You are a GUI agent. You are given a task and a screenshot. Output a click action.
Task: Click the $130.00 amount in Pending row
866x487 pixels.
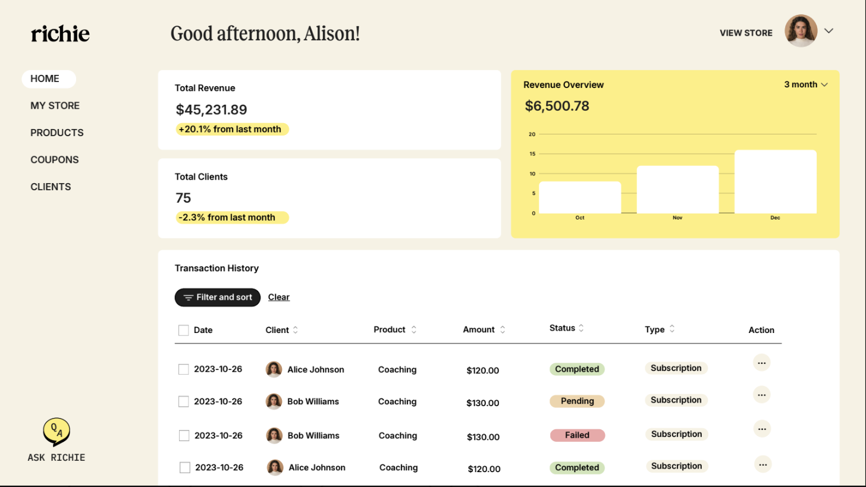pos(483,403)
